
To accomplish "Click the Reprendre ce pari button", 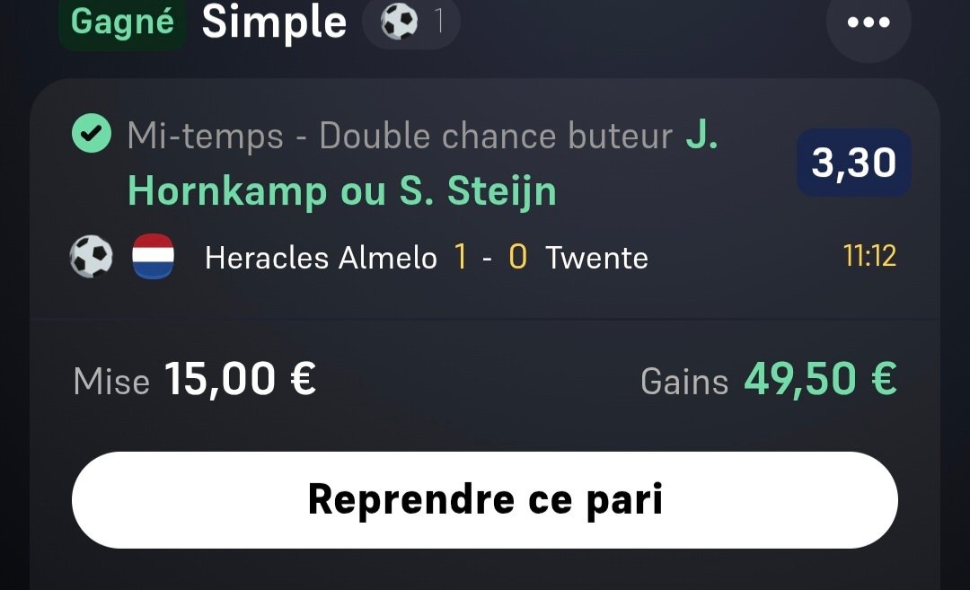I will pos(485,499).
